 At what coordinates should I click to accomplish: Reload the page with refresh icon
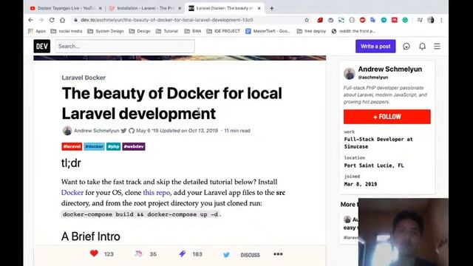[52, 20]
